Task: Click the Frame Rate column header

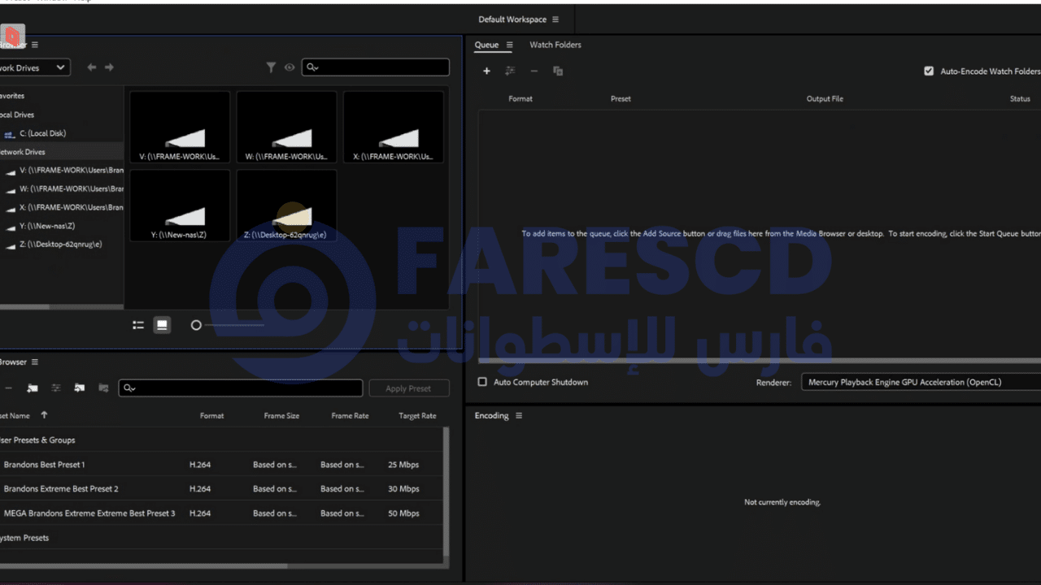Action: (x=350, y=416)
